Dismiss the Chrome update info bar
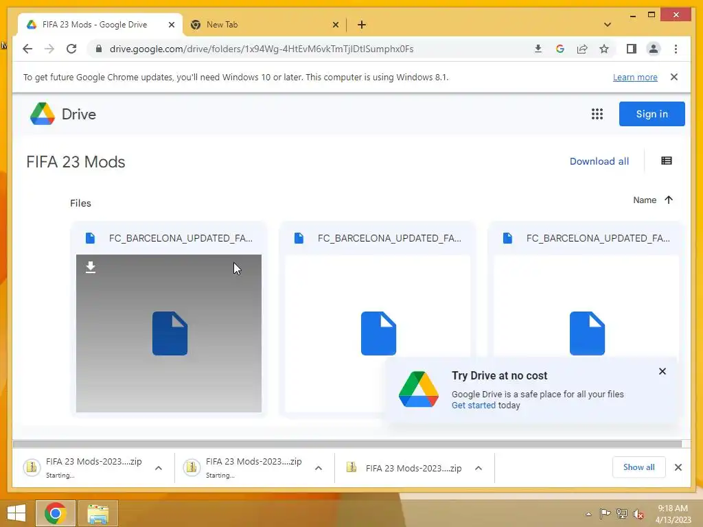The height and width of the screenshot is (527, 703). click(x=674, y=77)
